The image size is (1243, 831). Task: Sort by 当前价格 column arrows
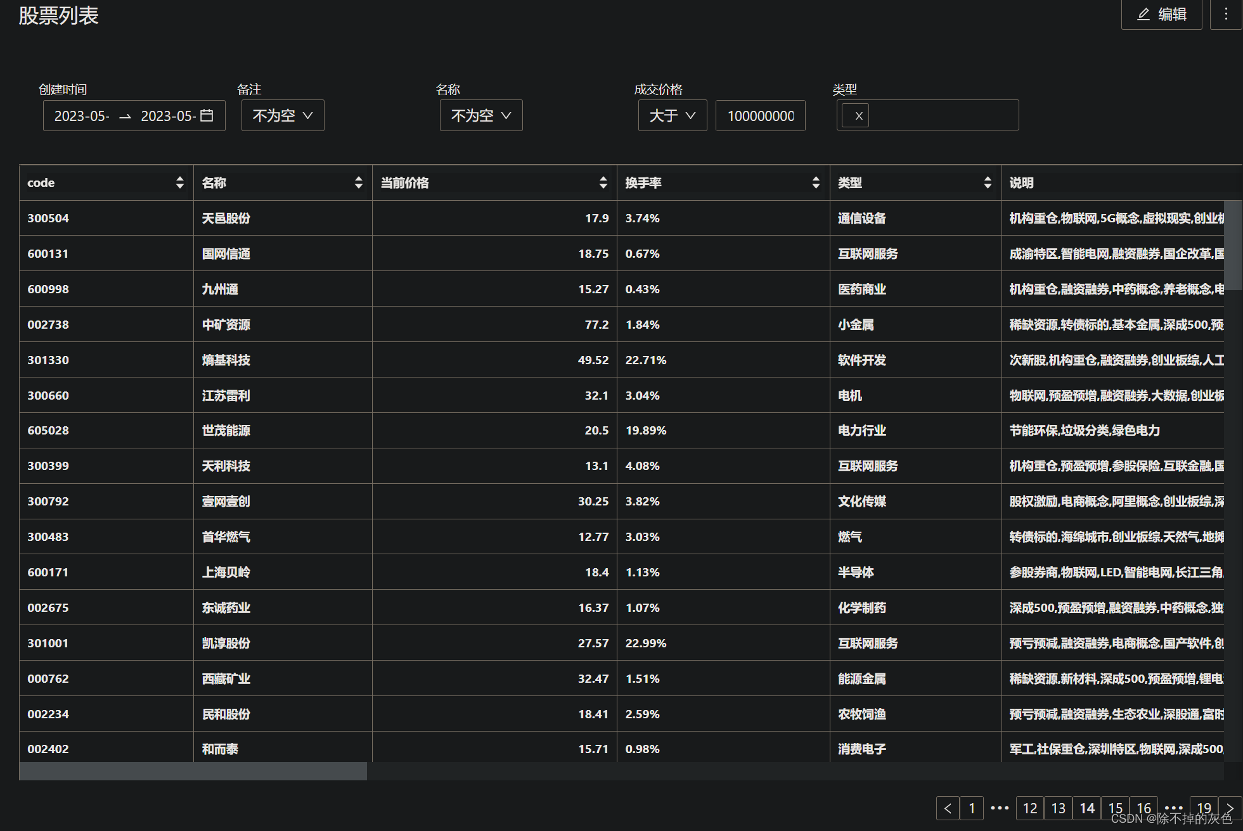[603, 182]
